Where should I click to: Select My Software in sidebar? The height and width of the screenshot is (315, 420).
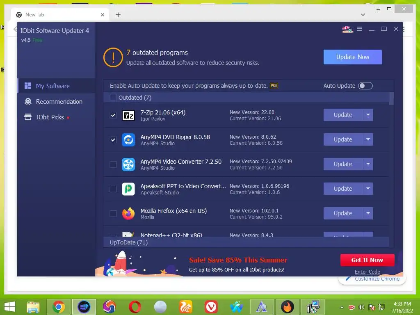(x=56, y=86)
